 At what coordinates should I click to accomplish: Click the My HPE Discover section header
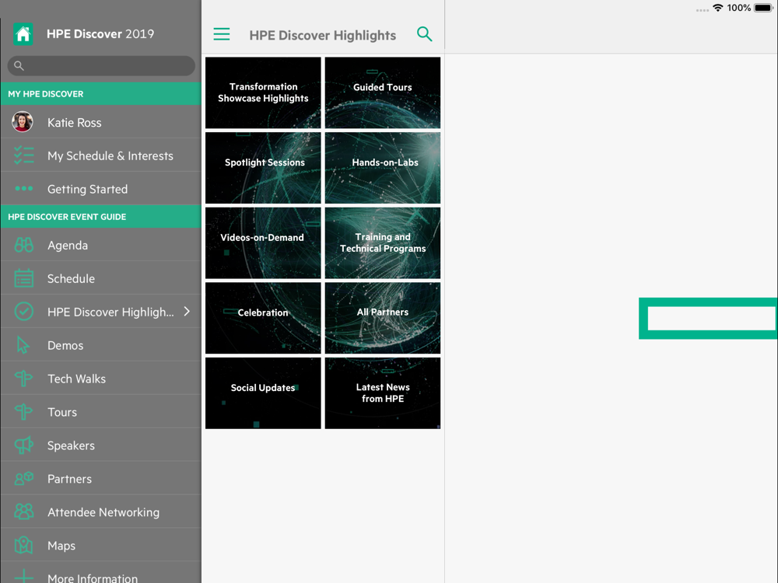pos(101,94)
